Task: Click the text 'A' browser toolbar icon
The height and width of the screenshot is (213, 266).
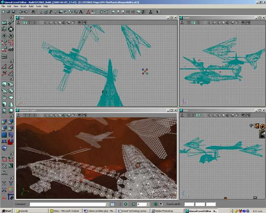Action: coord(81,12)
